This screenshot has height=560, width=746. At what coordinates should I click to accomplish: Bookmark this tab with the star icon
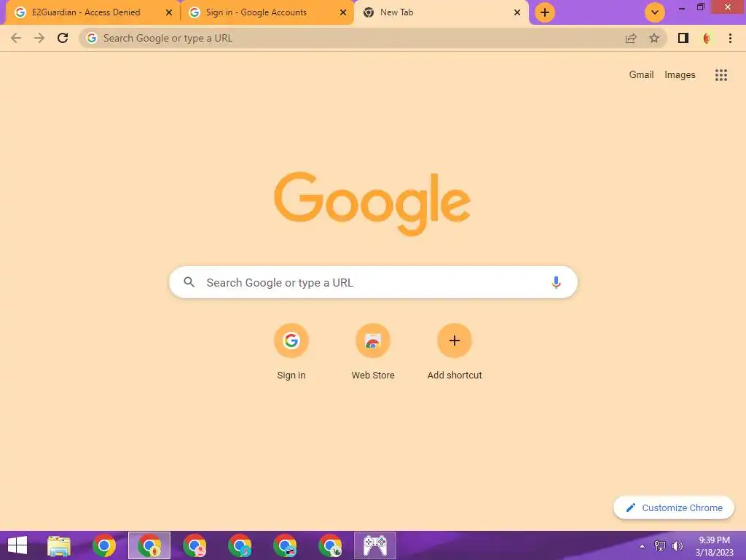coord(654,38)
